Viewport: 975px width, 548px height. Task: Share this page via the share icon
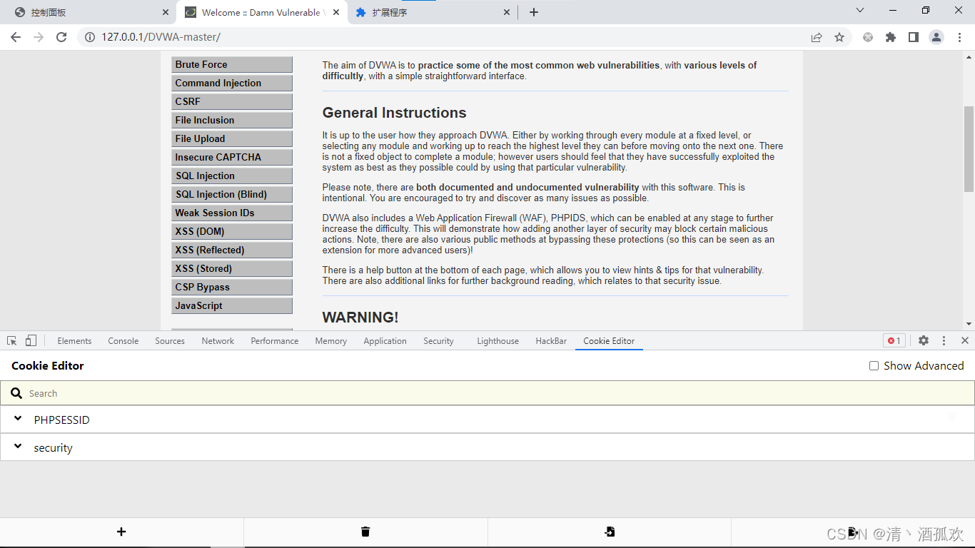click(817, 37)
